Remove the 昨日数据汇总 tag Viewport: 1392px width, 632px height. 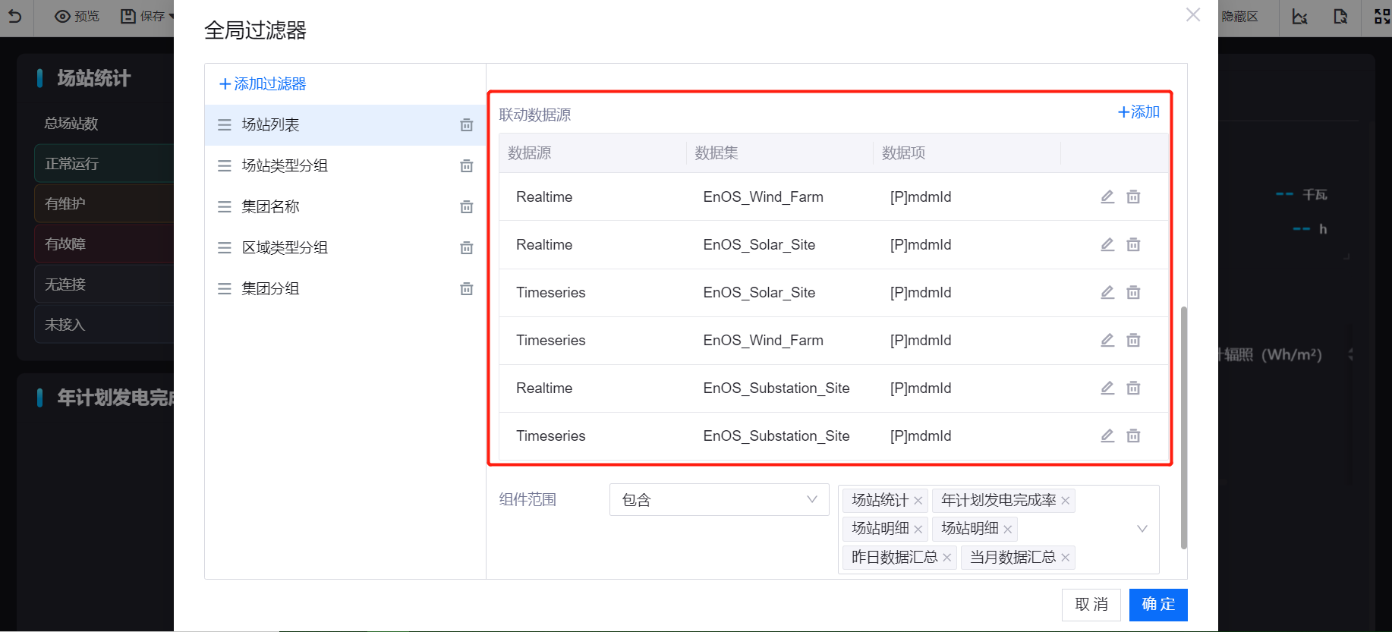pos(947,558)
